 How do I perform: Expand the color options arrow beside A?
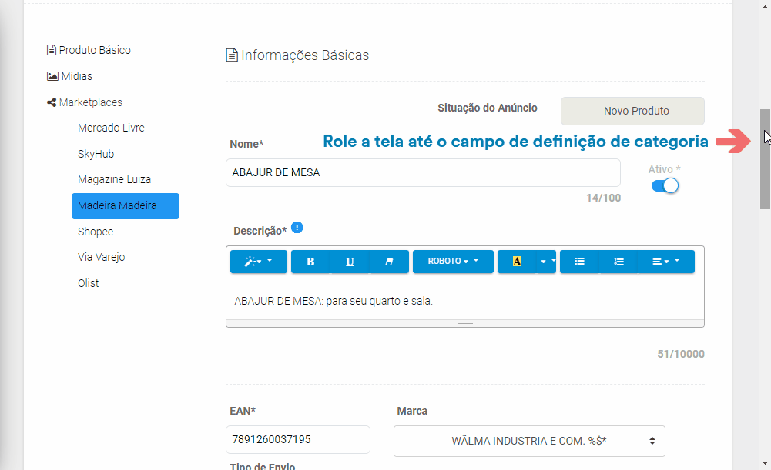click(x=546, y=262)
